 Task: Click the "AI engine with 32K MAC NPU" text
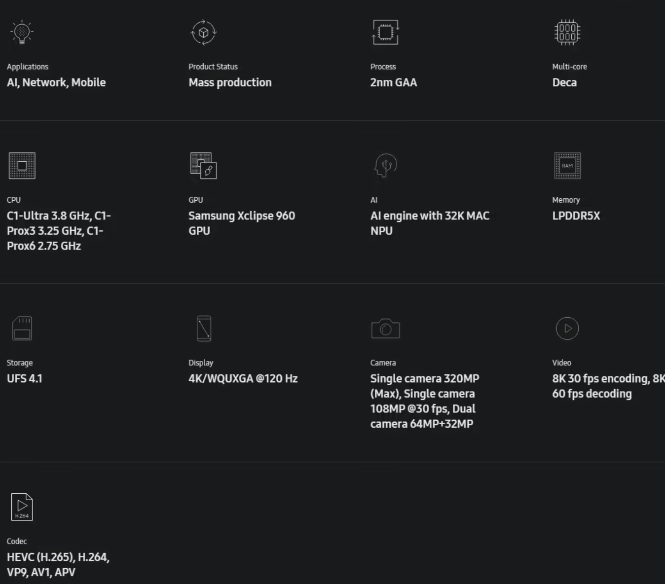coord(430,223)
